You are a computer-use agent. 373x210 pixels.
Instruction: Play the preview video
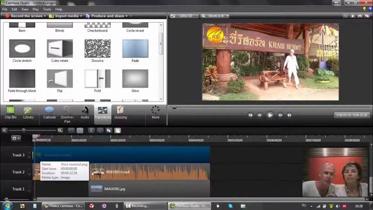pos(270,115)
